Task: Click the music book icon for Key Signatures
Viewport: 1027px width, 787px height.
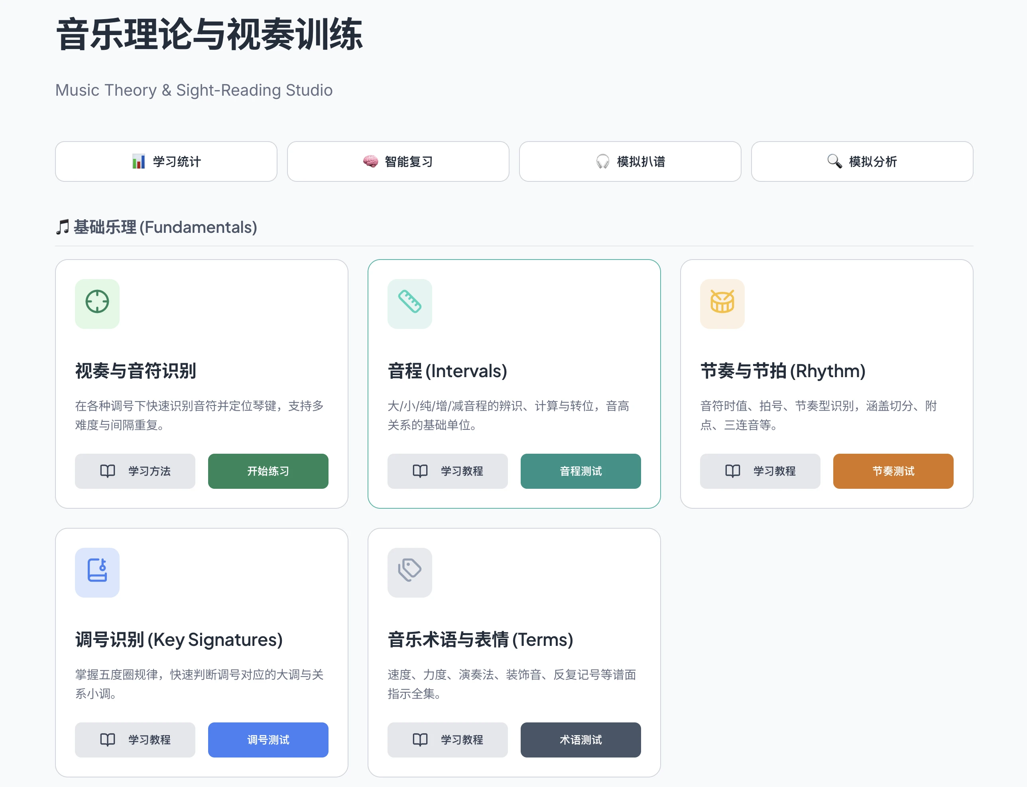Action: 97,570
